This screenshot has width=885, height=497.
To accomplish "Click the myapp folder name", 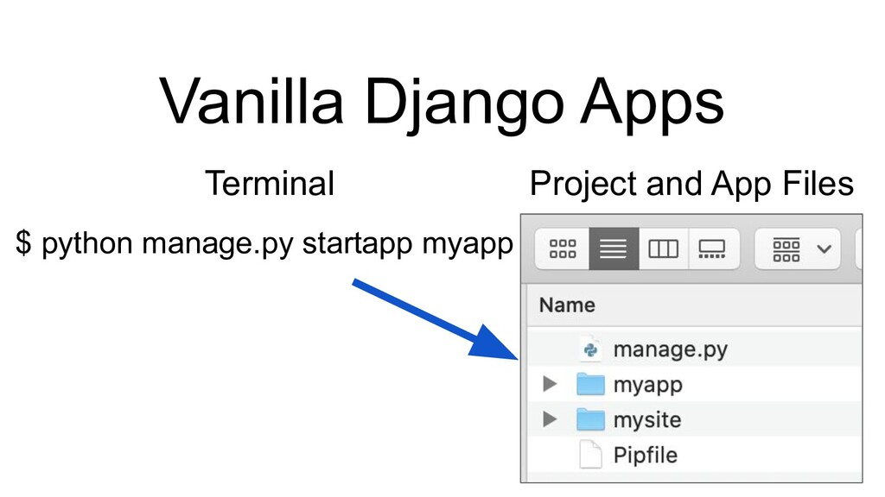I will (648, 386).
